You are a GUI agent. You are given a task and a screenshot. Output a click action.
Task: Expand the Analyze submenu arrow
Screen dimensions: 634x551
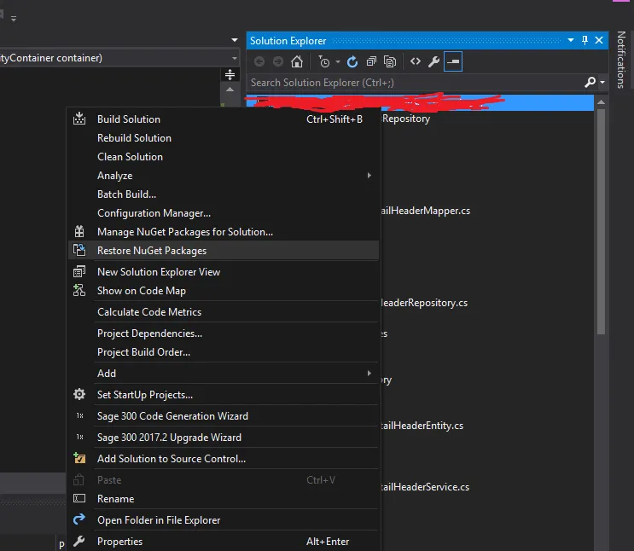point(369,176)
